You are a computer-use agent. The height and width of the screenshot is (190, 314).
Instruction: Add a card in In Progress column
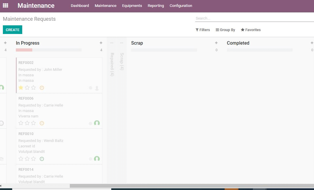click(101, 43)
